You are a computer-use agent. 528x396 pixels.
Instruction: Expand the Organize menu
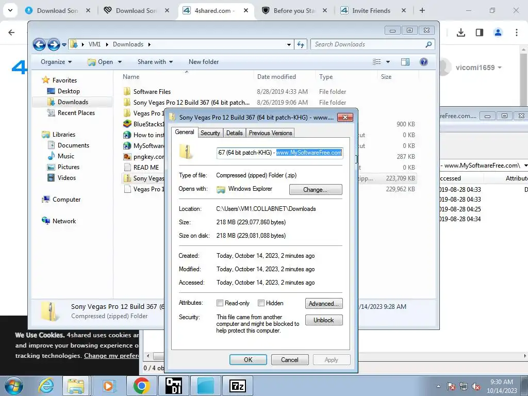(x=56, y=62)
